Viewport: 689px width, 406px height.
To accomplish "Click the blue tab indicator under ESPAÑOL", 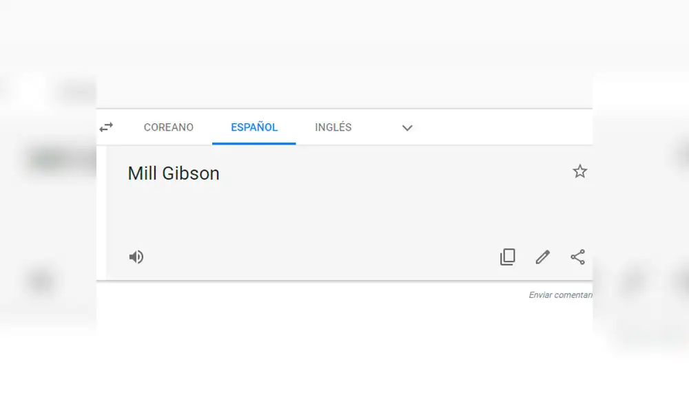I will tap(254, 142).
